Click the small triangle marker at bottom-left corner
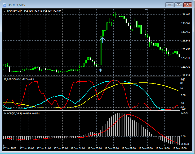The width and height of the screenshot is (195, 154). point(4,146)
